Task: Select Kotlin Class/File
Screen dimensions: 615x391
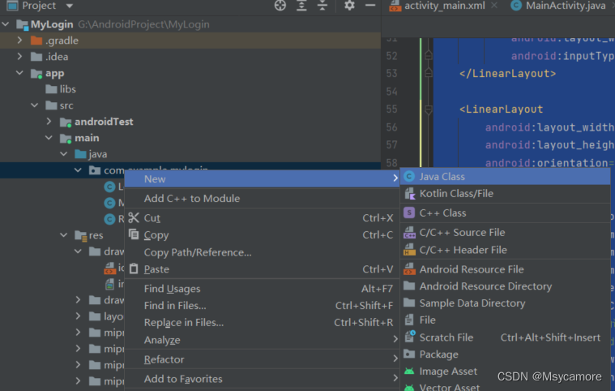Action: [x=505, y=193]
